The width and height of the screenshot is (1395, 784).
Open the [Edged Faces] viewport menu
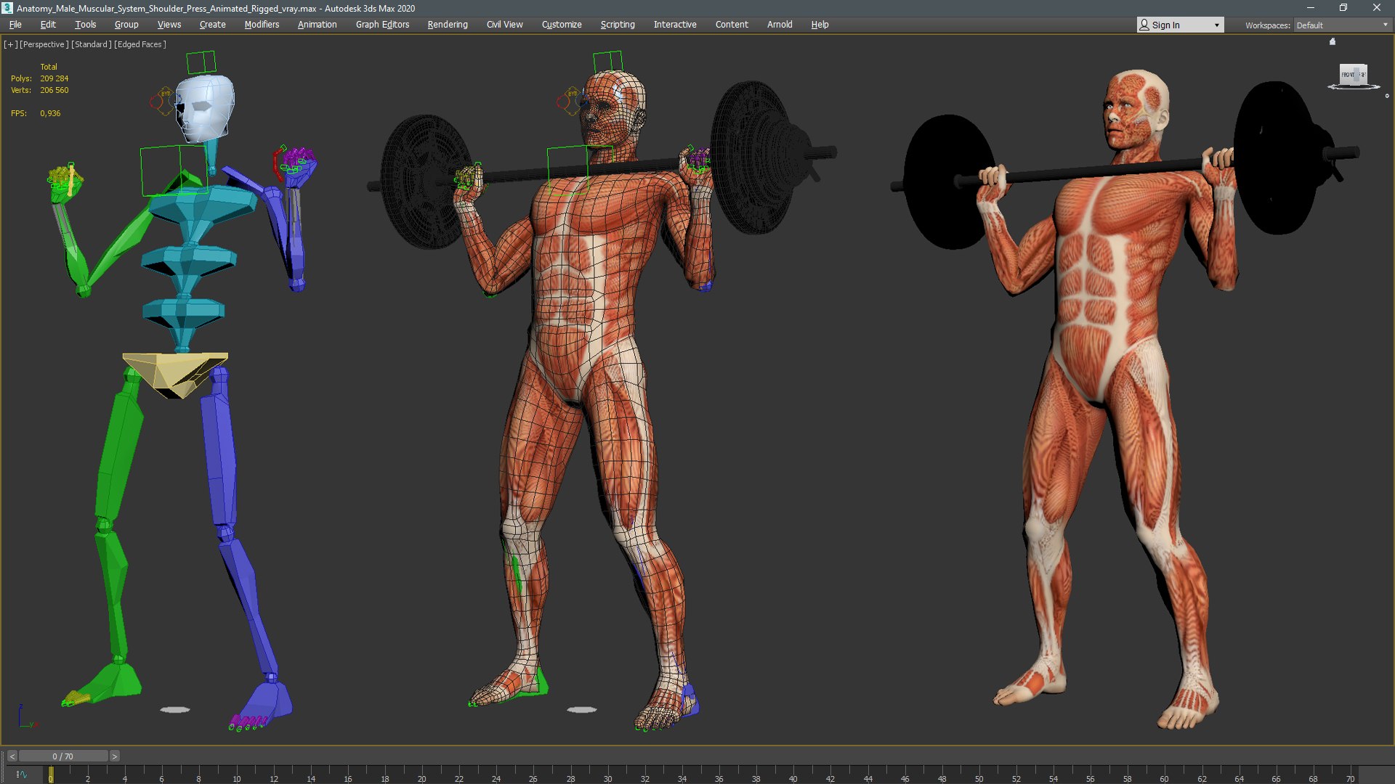coord(140,44)
